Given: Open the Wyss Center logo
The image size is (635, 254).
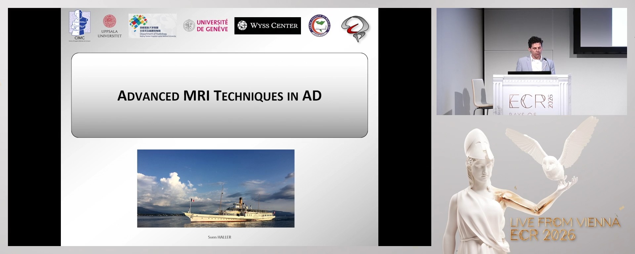Looking at the screenshot, I should 268,26.
